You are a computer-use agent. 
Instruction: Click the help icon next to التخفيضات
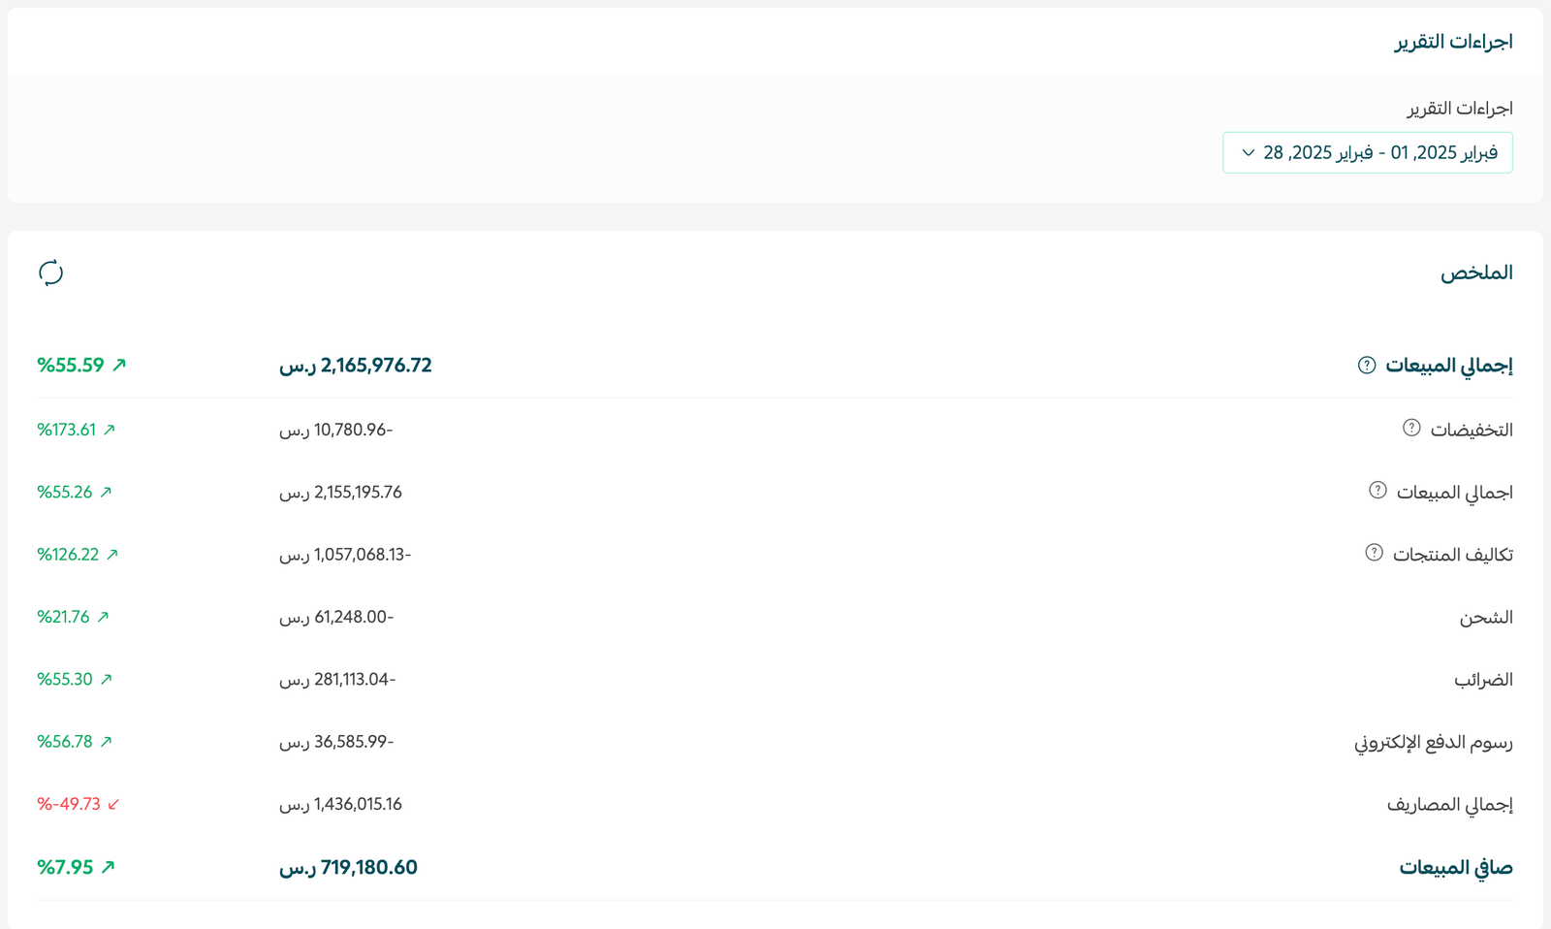tap(1411, 428)
